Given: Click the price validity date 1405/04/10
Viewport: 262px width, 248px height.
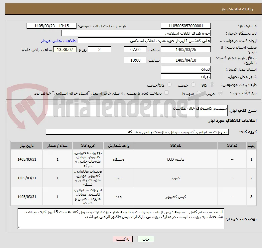Looking at the screenshot, I should point(186,60).
